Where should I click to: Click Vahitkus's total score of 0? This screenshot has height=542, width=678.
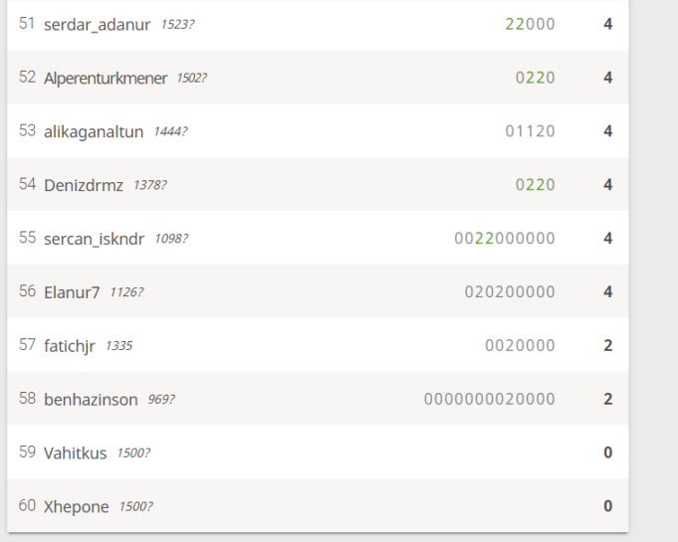607,452
